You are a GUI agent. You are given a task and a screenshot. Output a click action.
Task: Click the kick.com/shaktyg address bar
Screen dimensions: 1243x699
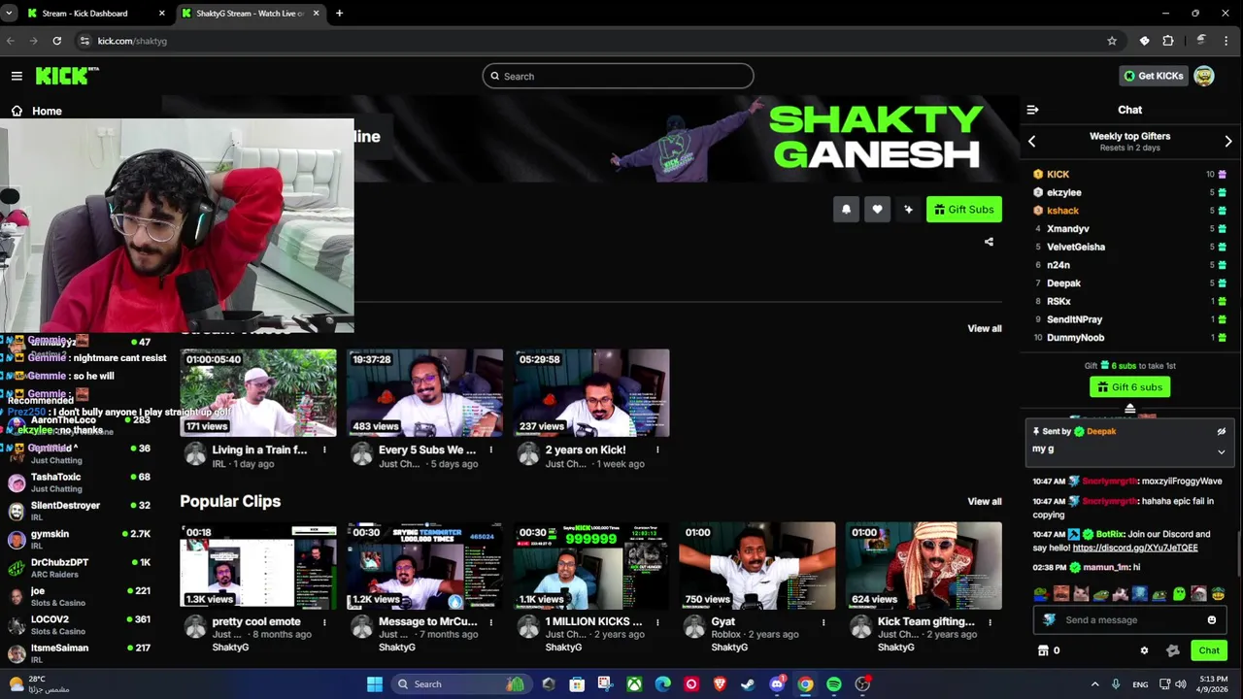pos(132,41)
